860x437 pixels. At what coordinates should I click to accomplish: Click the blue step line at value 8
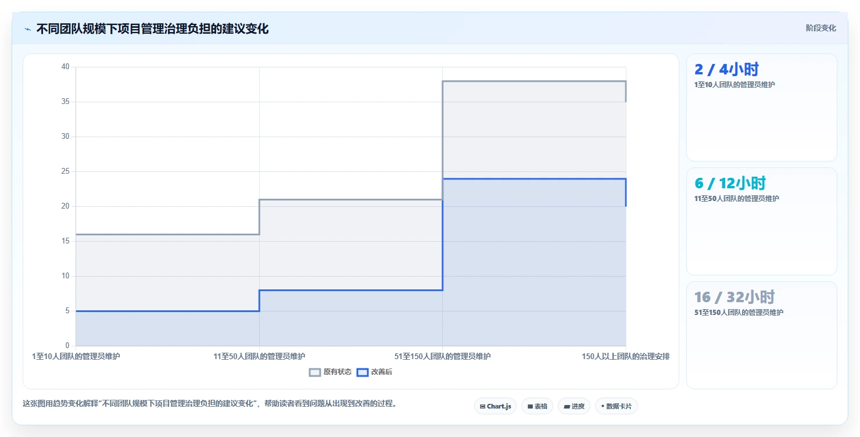(x=351, y=290)
